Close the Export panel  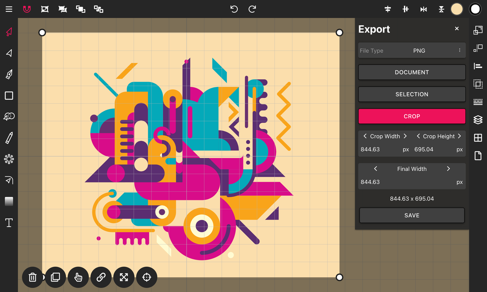(x=457, y=29)
